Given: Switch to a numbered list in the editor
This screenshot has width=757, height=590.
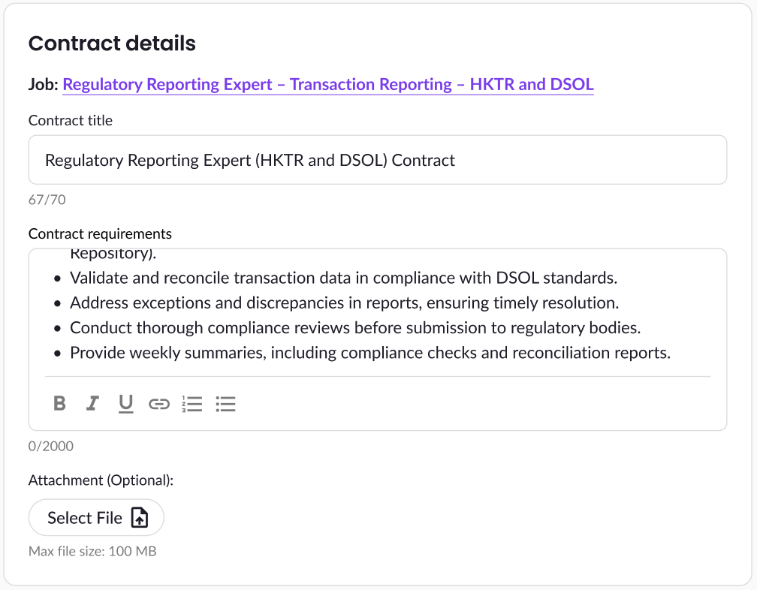Looking at the screenshot, I should [192, 404].
